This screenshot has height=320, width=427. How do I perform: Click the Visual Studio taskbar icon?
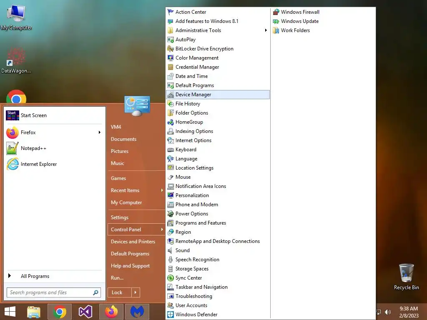pyautogui.click(x=85, y=312)
